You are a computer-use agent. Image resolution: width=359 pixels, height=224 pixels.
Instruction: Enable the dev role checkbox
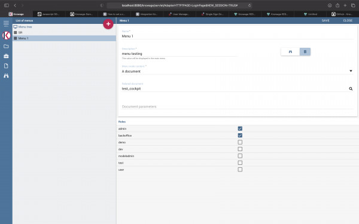pyautogui.click(x=240, y=149)
